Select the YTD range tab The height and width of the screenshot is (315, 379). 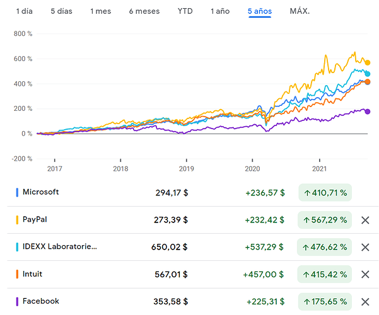click(x=185, y=11)
